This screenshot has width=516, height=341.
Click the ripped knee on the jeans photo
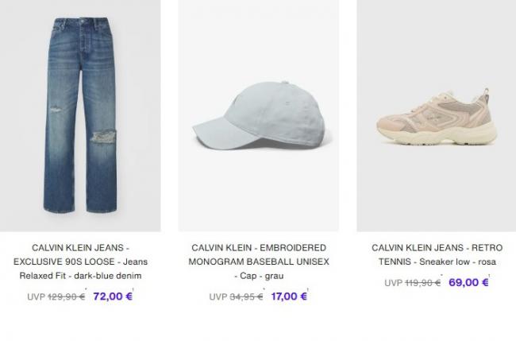coord(103,137)
